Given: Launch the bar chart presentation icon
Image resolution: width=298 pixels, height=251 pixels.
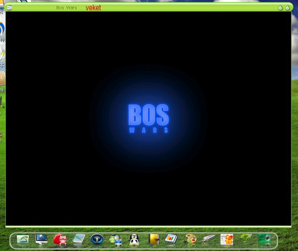Looking at the screenshot, I should (x=171, y=239).
